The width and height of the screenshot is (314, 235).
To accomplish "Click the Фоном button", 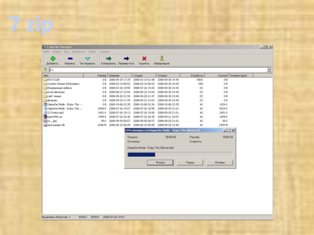I will [x=160, y=163].
